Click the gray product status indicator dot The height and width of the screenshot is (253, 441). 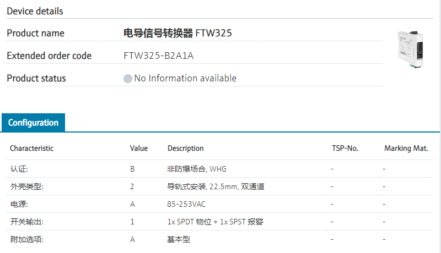tap(128, 79)
